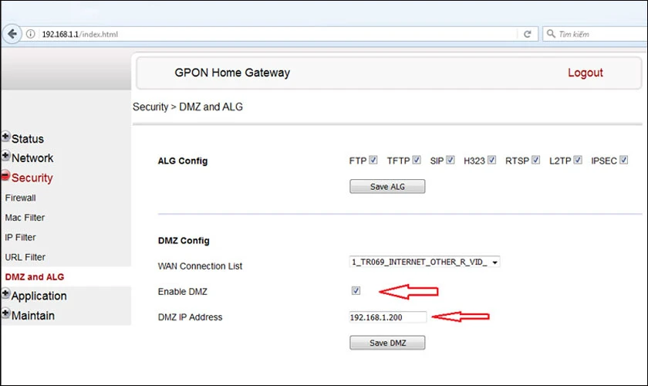Click the Security > DMZ and ALG breadcrumb
Screen dimensions: 648x386
tap(188, 107)
